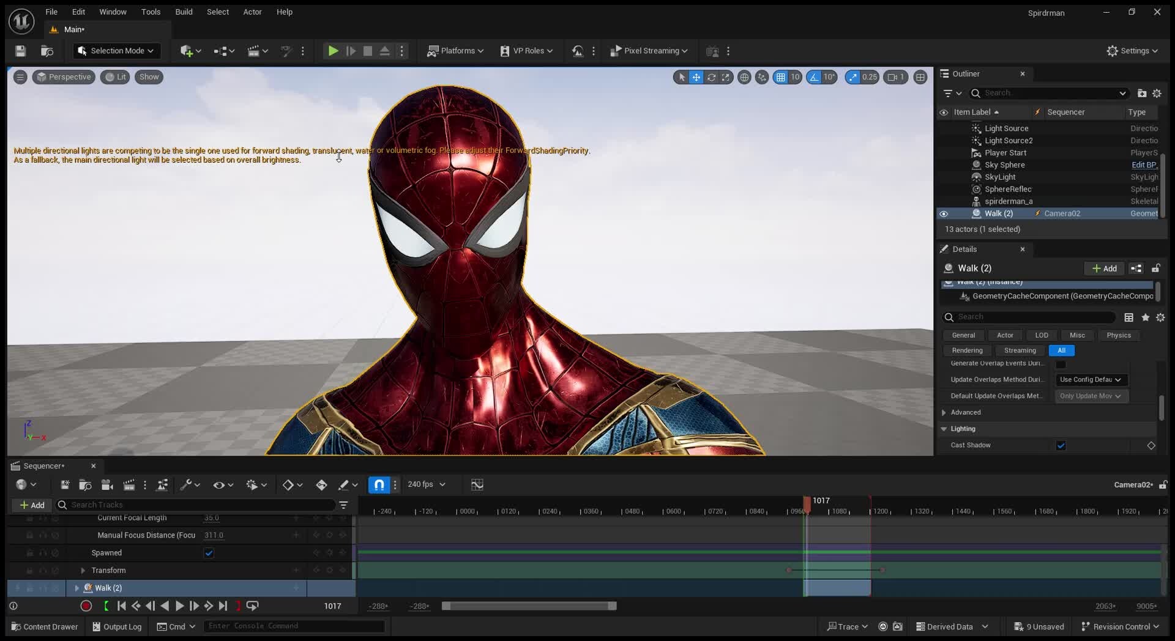1175x641 pixels.
Task: Jump to start of Sequencer playback
Action: point(121,606)
